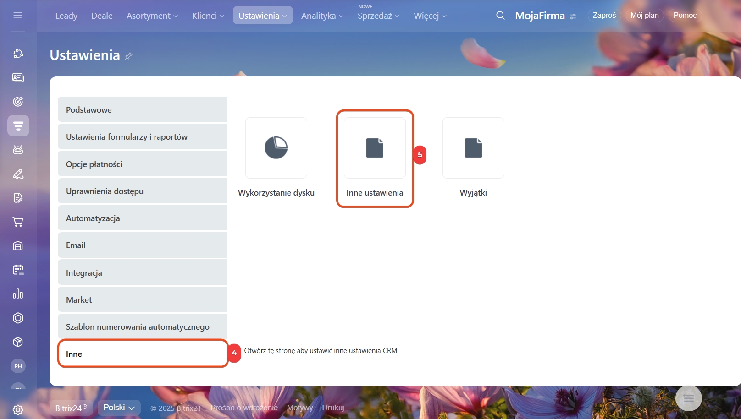Open the Polski language selector
The image size is (741, 419).
119,408
